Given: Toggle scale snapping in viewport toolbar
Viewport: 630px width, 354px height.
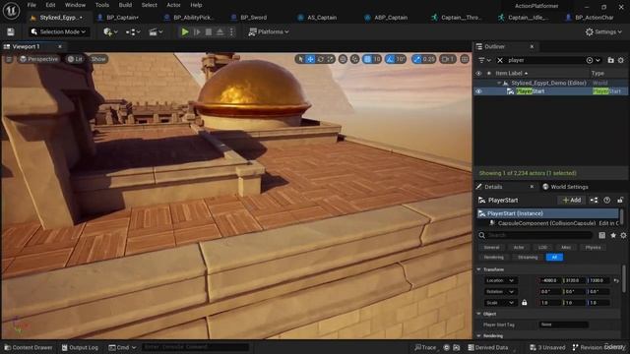Looking at the screenshot, I should tap(417, 59).
